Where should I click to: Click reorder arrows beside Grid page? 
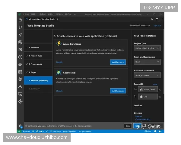pyautogui.click(x=135, y=96)
